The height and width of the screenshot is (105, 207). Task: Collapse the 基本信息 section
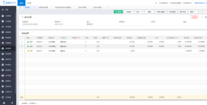(23, 17)
